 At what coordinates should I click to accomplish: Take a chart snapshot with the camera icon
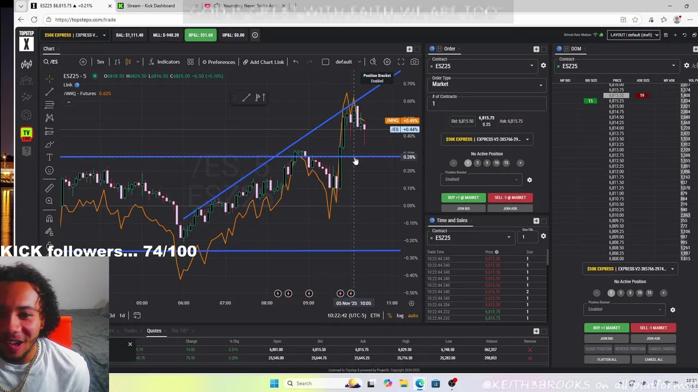pyautogui.click(x=414, y=62)
